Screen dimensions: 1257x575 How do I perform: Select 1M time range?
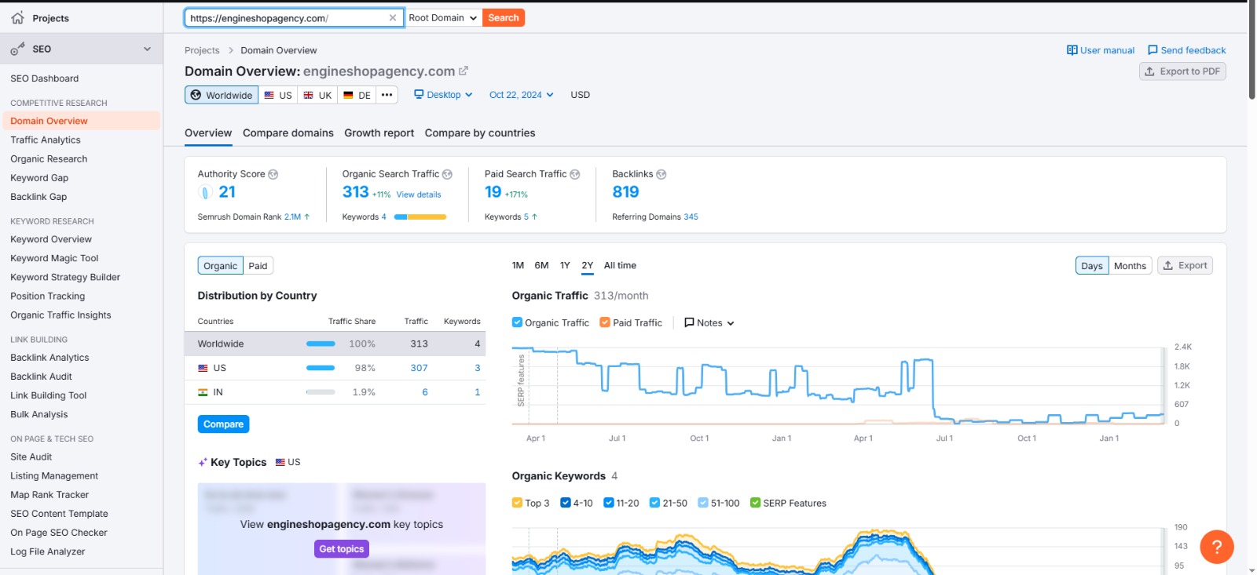[x=518, y=266]
